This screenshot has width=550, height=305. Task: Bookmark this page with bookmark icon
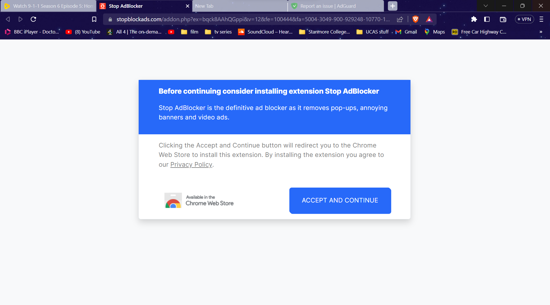point(94,19)
